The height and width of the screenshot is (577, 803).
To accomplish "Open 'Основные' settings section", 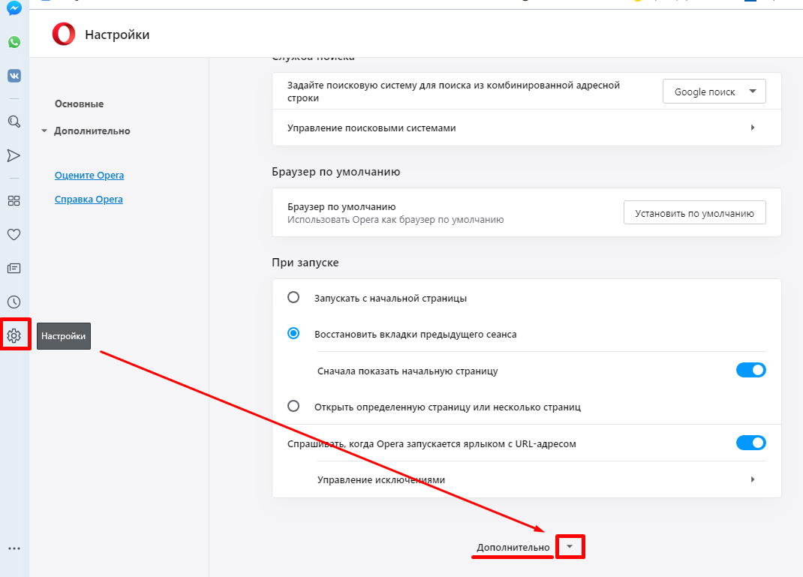I will [79, 104].
